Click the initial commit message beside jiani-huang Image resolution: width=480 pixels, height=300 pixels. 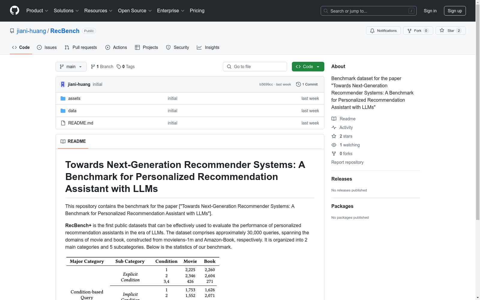click(97, 84)
